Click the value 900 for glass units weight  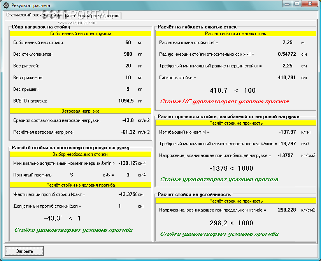[x=128, y=54]
